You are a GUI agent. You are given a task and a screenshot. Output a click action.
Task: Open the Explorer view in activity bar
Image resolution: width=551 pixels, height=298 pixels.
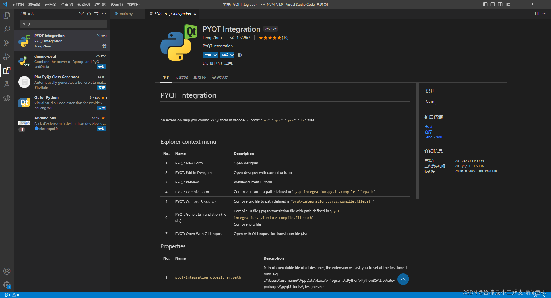point(7,15)
